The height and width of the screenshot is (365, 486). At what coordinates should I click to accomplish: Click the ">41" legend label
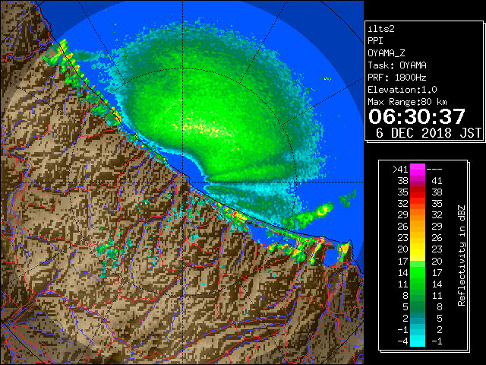[400, 170]
